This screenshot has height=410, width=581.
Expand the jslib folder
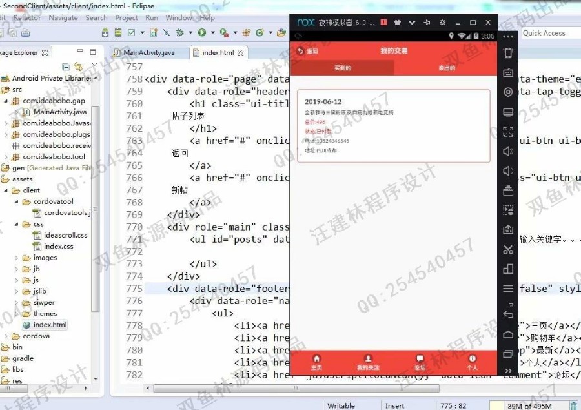tap(16, 291)
